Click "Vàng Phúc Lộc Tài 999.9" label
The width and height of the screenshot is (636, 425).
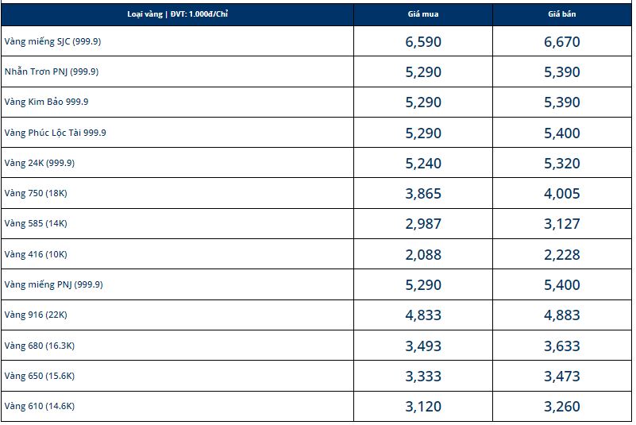coord(55,133)
